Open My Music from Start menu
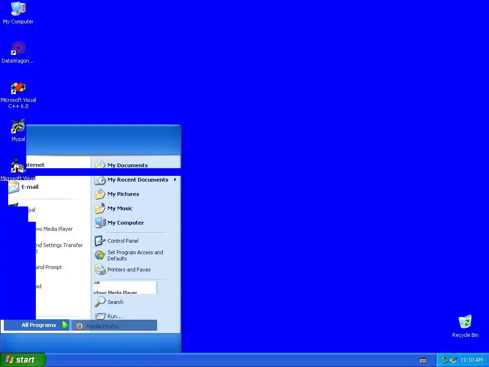489x367 pixels. click(x=120, y=208)
